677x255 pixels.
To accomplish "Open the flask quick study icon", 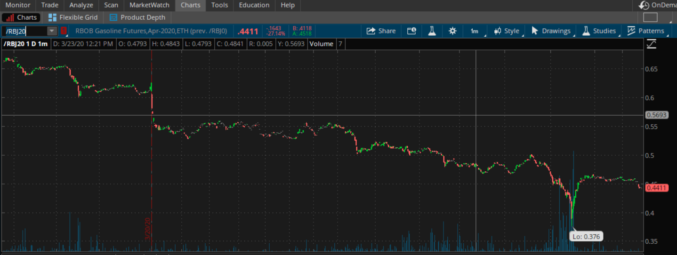I will 432,31.
